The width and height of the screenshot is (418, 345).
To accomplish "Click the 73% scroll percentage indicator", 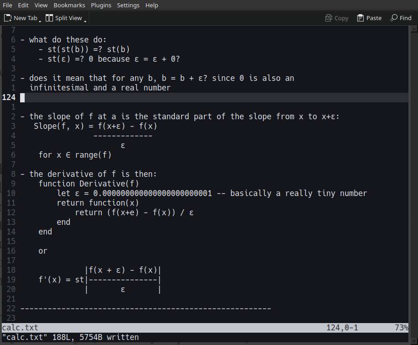I will click(x=402, y=328).
